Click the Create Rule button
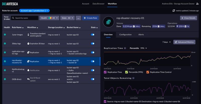 (90, 18)
